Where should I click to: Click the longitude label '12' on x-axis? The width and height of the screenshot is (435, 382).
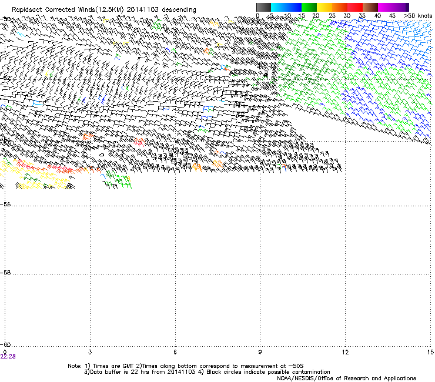click(345, 352)
